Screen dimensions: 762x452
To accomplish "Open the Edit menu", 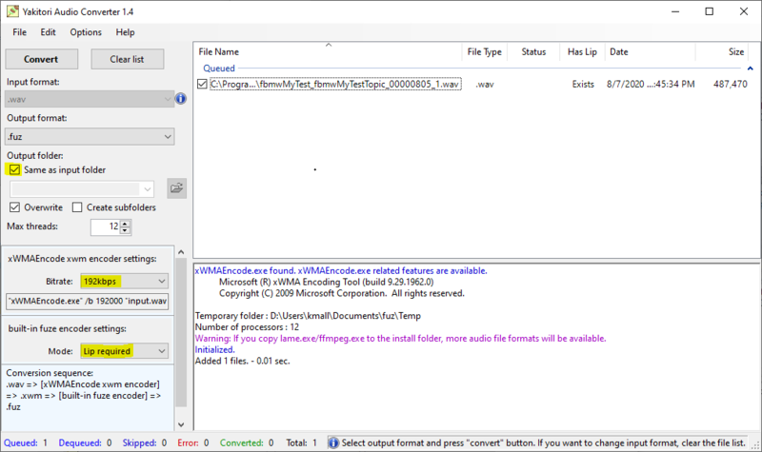I will [x=48, y=32].
